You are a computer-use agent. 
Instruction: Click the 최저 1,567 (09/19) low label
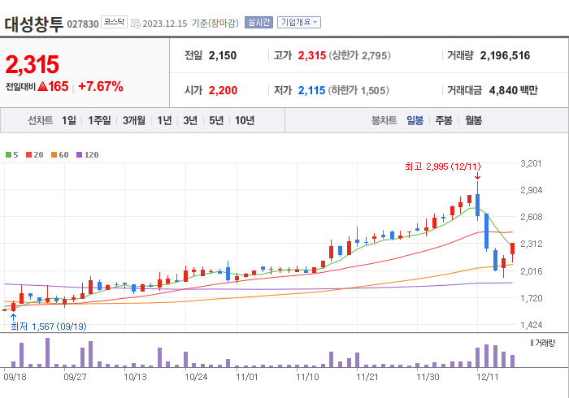(x=49, y=327)
